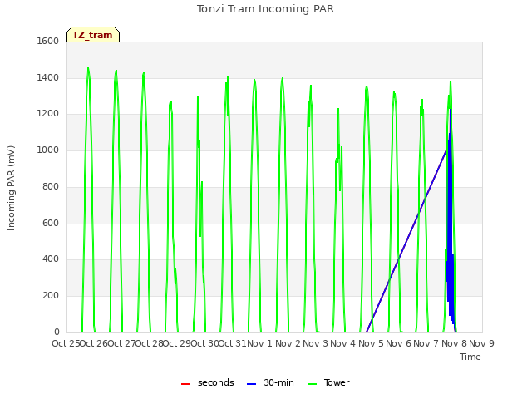Click the Nov 6 x-axis label
The width and height of the screenshot is (532, 399).
point(399,343)
